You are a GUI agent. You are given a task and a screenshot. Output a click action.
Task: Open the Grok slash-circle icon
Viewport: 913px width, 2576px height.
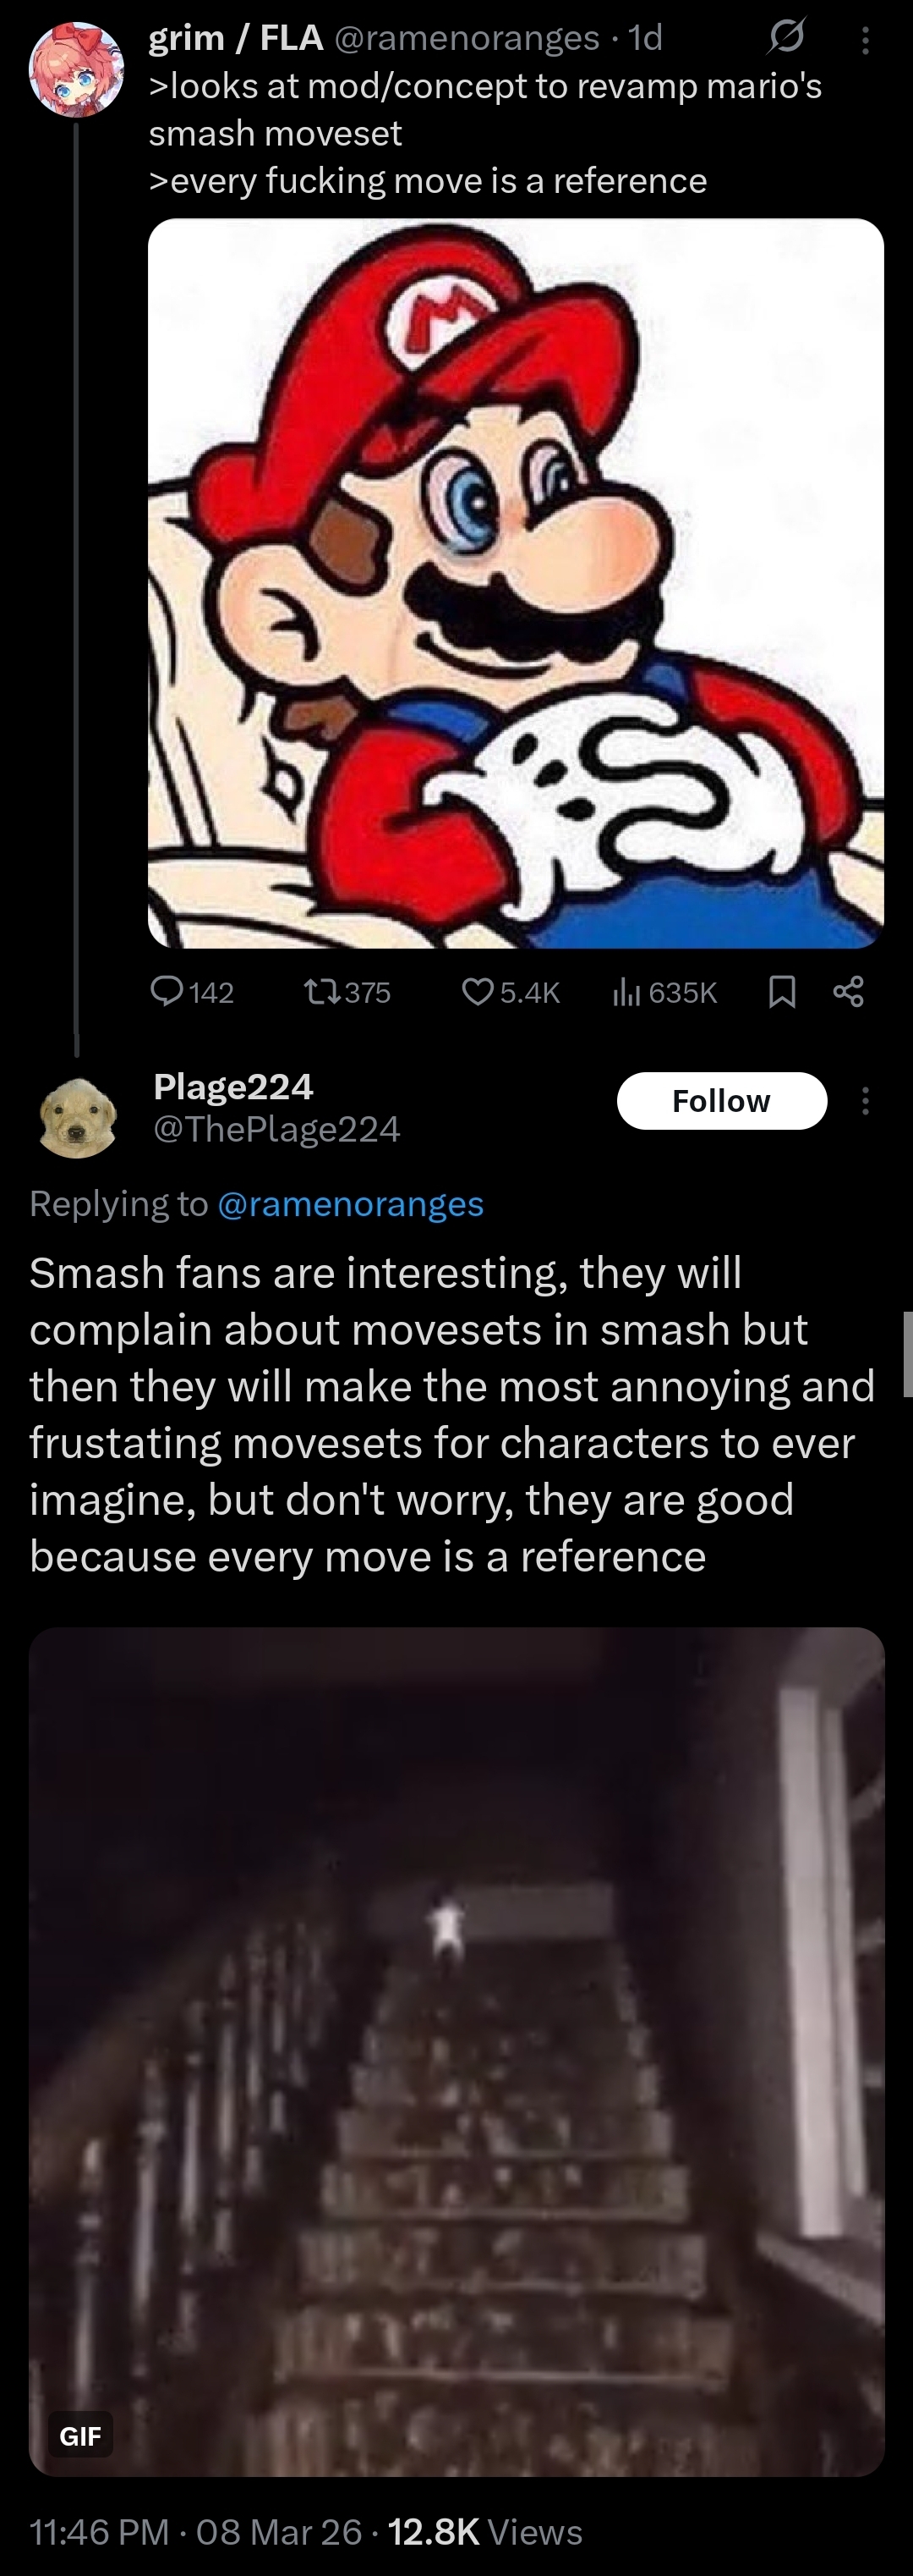click(x=786, y=37)
